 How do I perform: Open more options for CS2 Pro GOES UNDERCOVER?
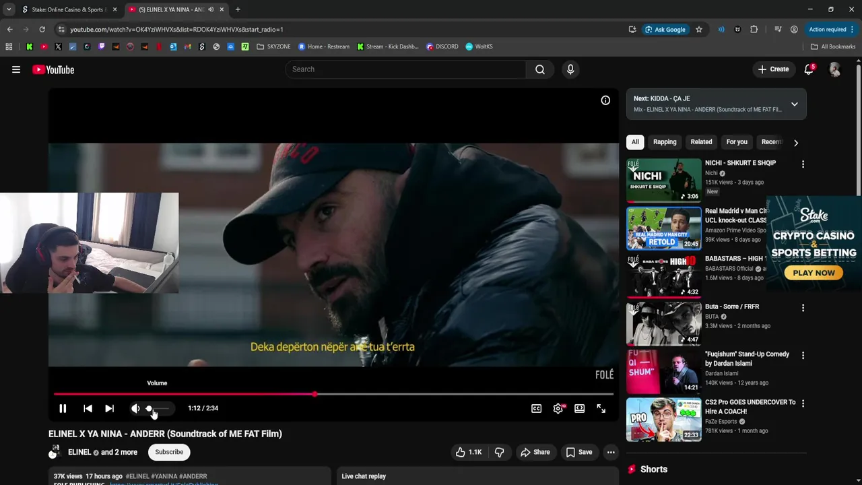pyautogui.click(x=803, y=403)
